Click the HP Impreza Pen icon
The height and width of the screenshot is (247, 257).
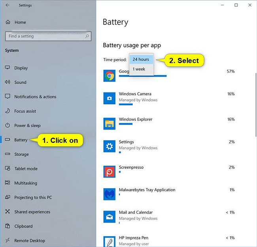(x=109, y=241)
